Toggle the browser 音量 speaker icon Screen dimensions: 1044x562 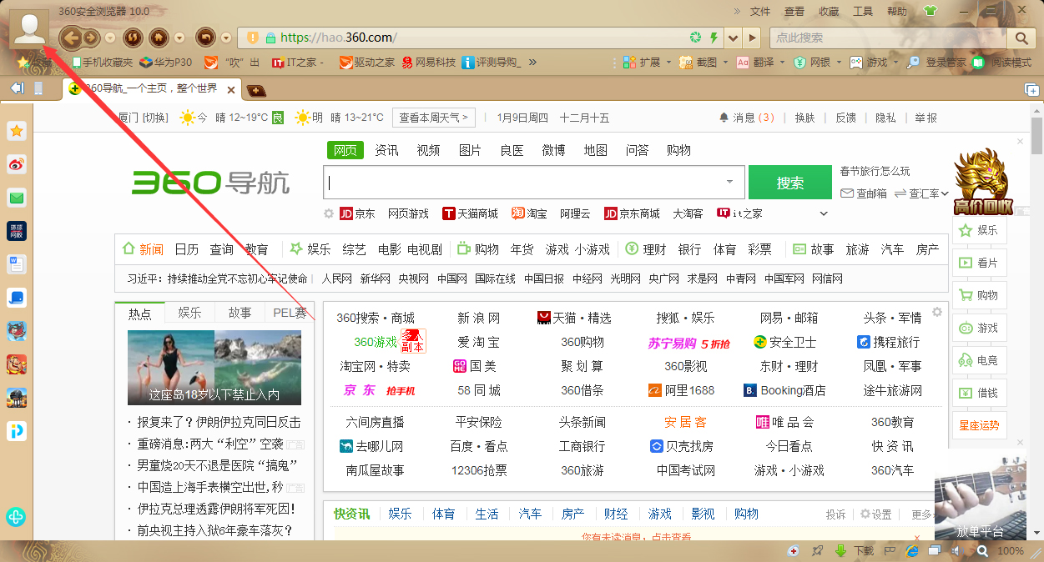(x=956, y=550)
